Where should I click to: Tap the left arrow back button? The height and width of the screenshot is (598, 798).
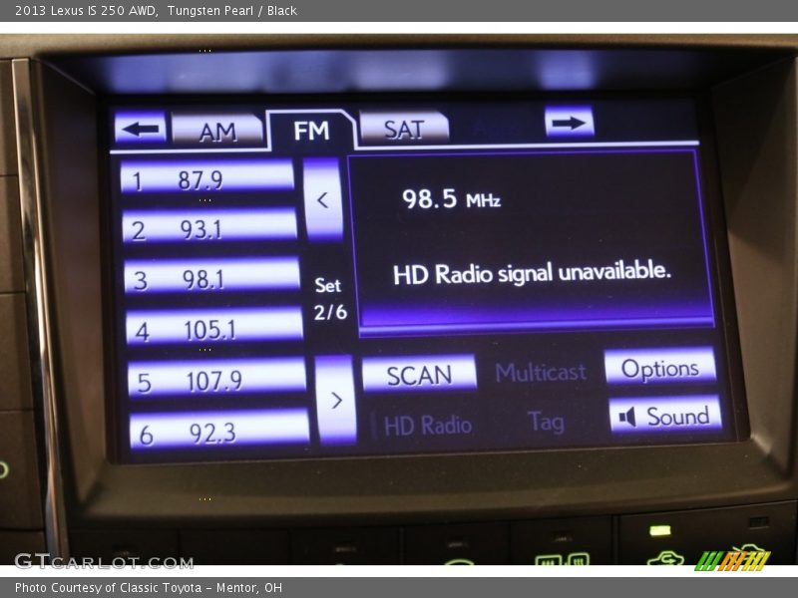pos(141,128)
